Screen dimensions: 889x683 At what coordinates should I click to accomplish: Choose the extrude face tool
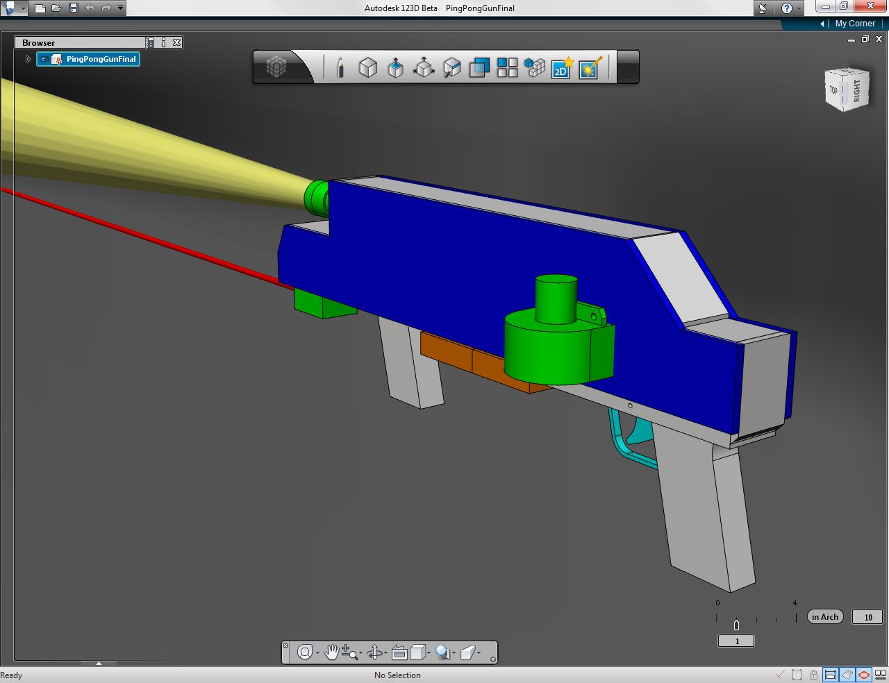point(396,67)
